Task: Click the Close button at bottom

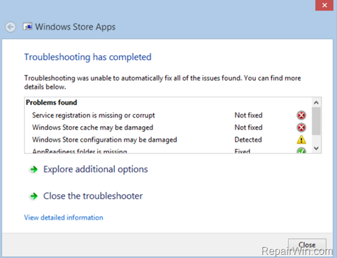Action: click(307, 245)
